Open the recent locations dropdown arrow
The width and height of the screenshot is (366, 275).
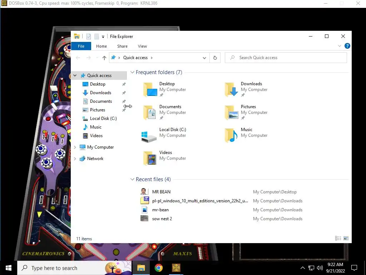(97, 58)
